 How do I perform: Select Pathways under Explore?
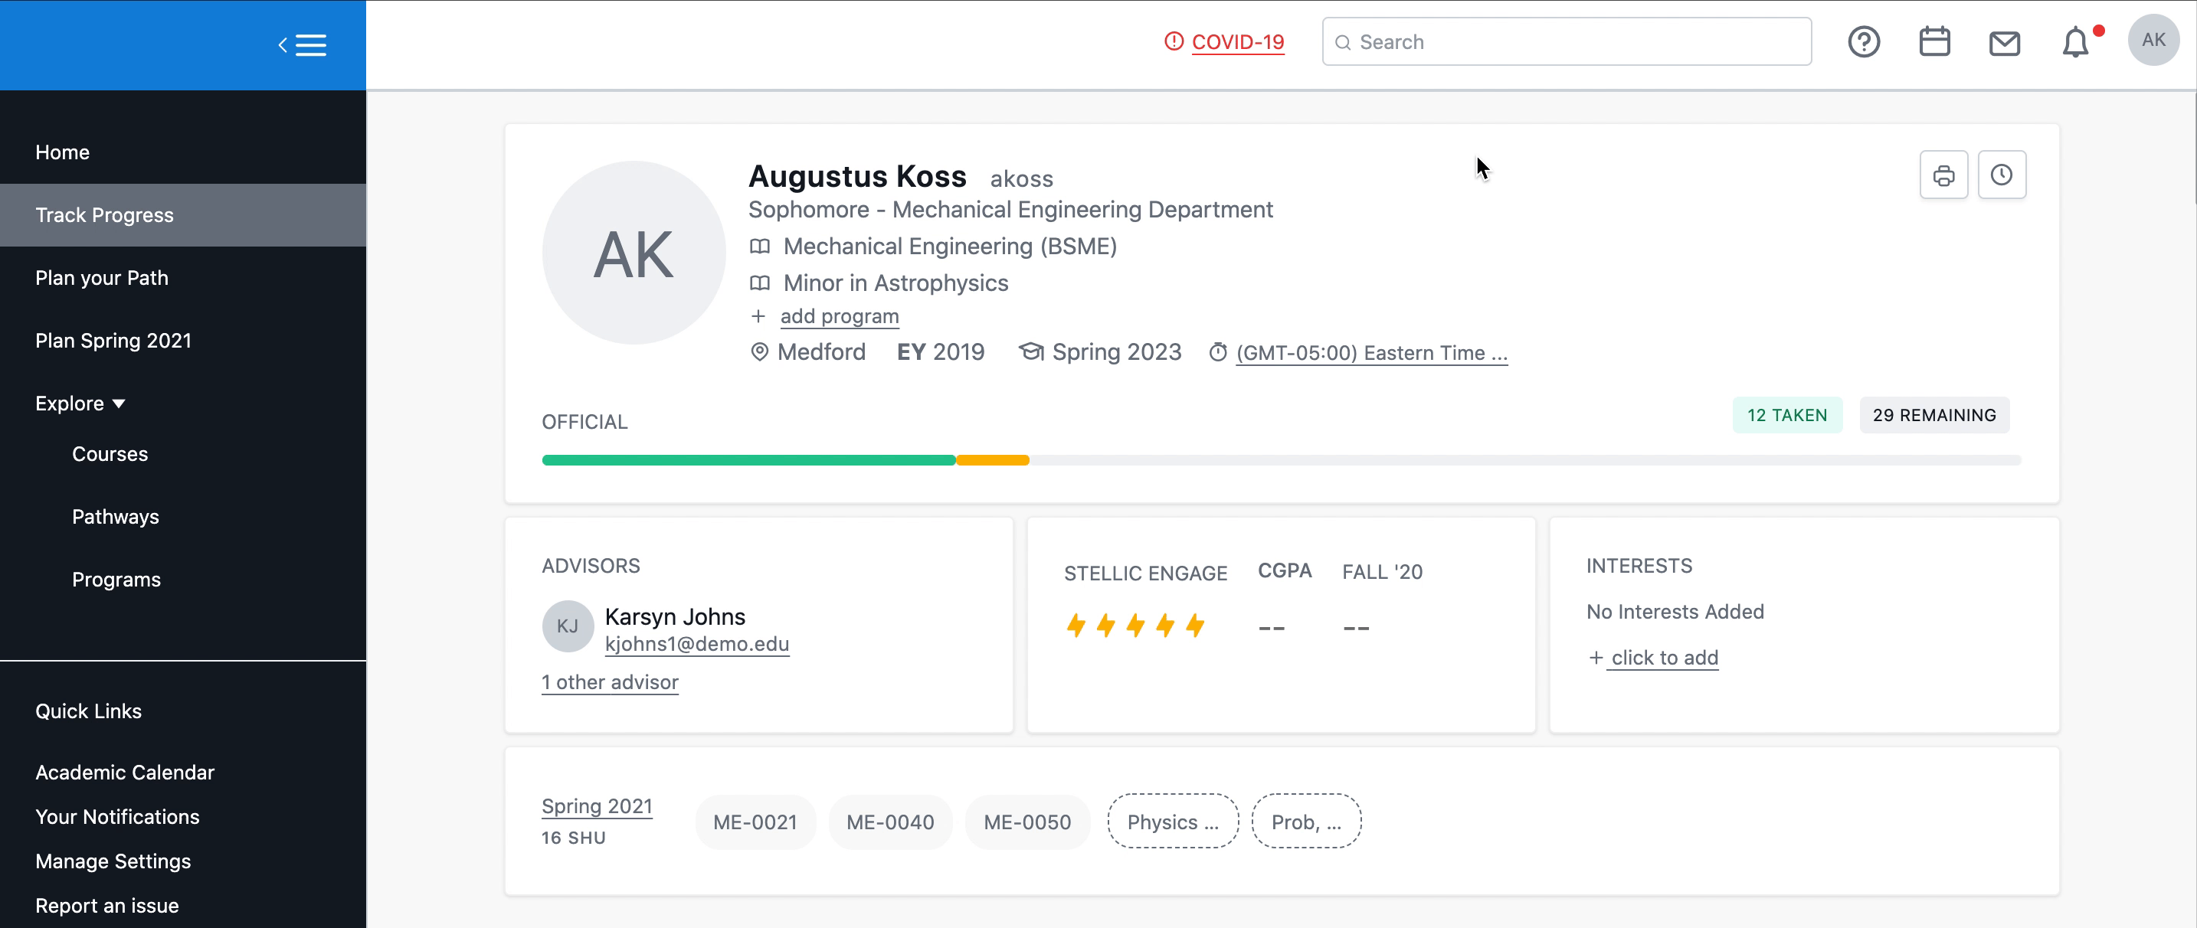(x=115, y=516)
